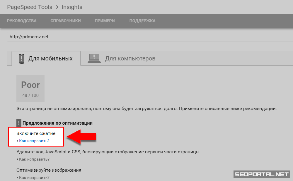The width and height of the screenshot is (293, 181).
Task: Expand Как исправить under Включите сжатие
Action: (x=34, y=141)
